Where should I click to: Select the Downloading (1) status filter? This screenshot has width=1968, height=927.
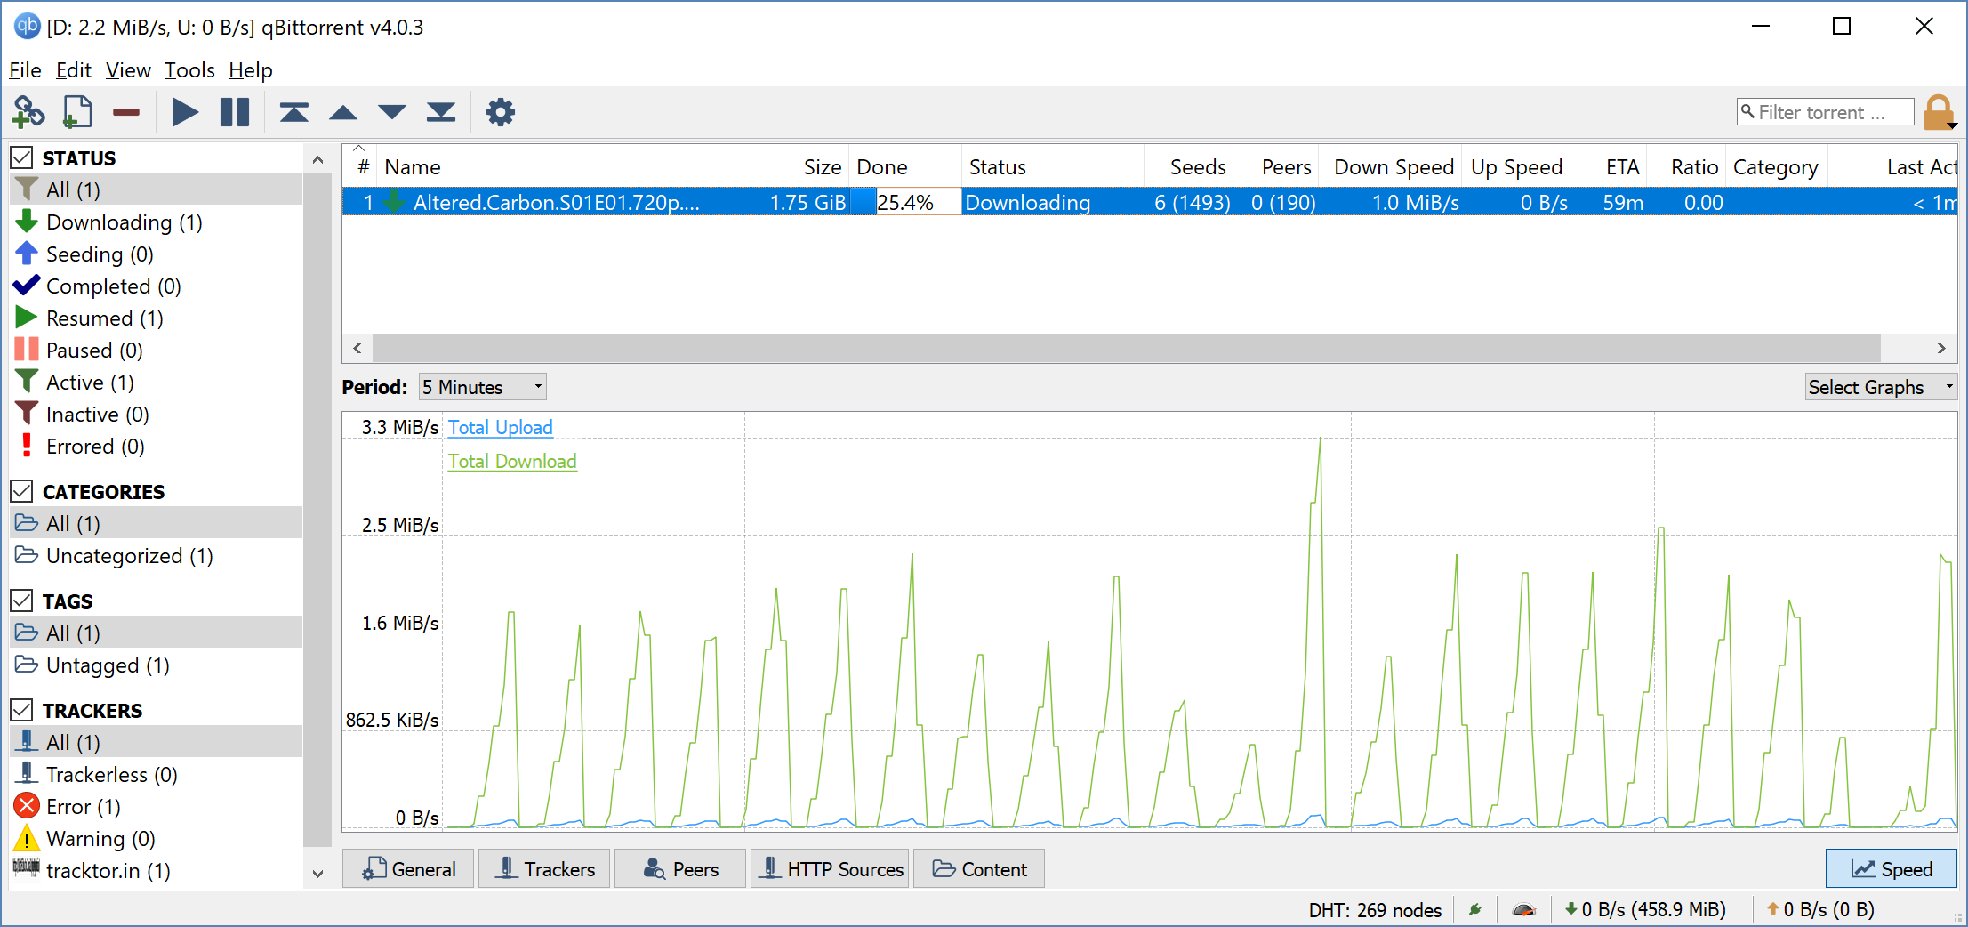click(x=124, y=222)
